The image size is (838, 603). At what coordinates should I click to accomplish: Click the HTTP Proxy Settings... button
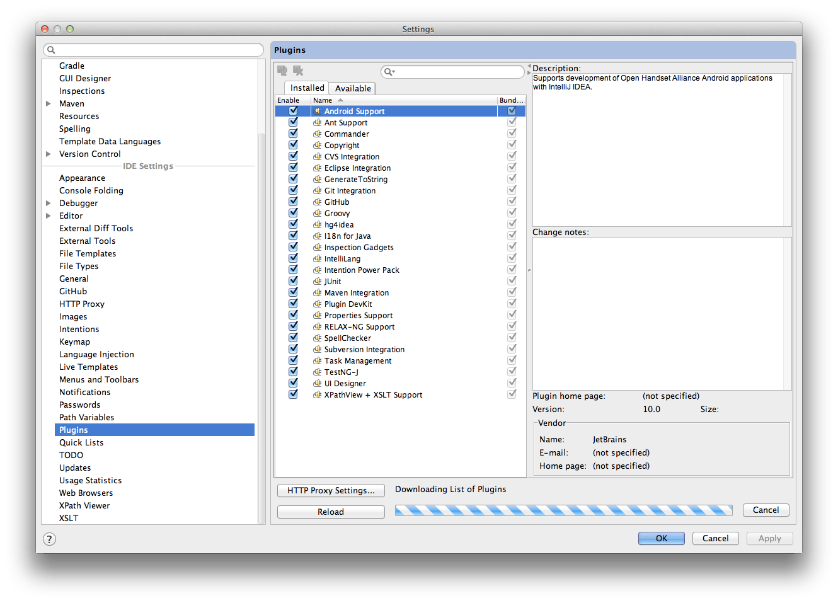point(331,490)
